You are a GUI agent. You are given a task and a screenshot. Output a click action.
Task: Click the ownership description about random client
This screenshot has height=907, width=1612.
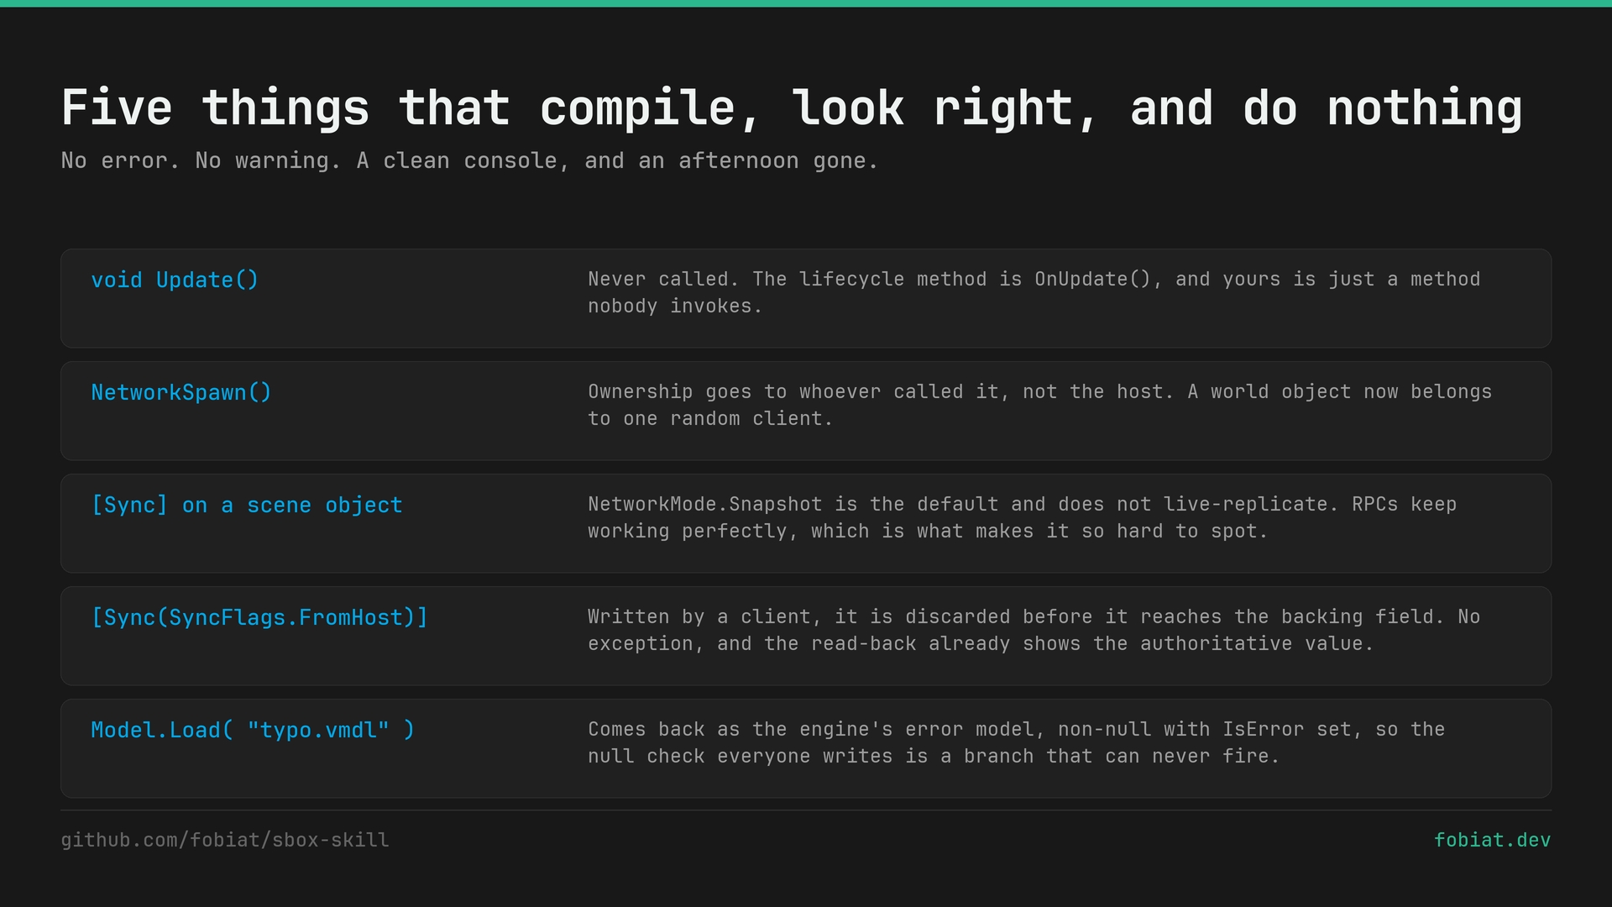click(x=1039, y=405)
